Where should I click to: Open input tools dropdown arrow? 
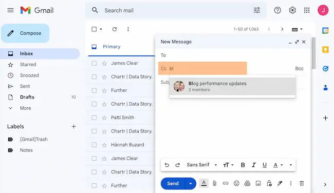(x=302, y=29)
